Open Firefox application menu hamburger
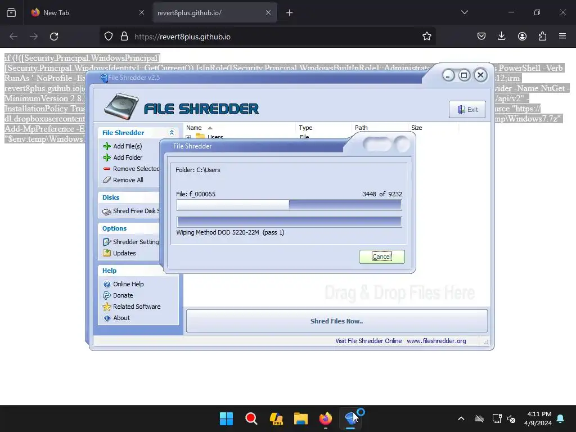This screenshot has width=576, height=432. point(562,36)
